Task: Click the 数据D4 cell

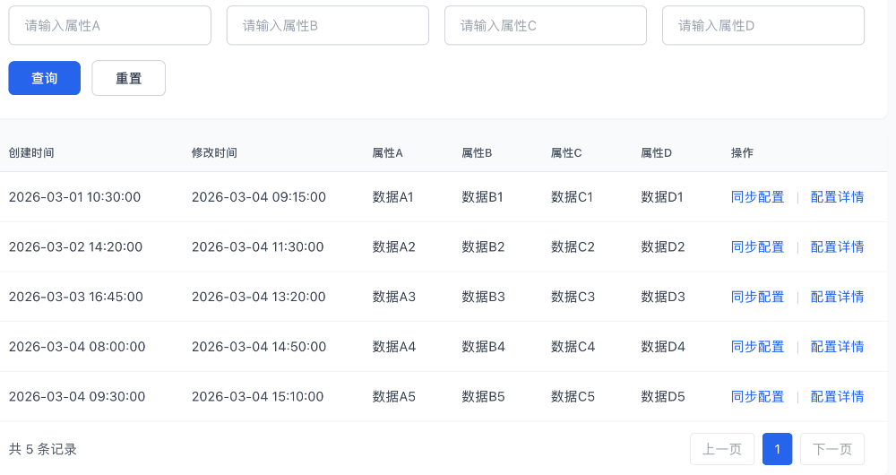Action: (663, 346)
